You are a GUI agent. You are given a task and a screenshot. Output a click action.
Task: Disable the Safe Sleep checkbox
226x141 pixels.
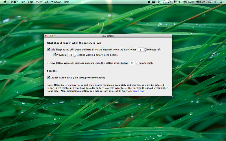click(x=49, y=49)
